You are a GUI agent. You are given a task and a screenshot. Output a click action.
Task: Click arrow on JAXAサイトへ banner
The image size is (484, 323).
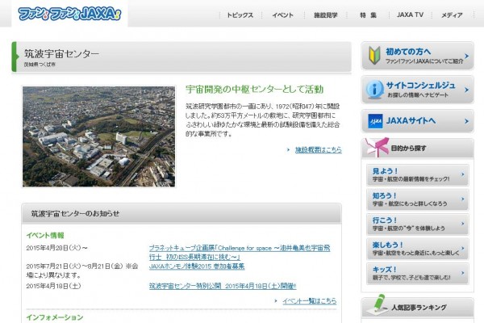466,121
